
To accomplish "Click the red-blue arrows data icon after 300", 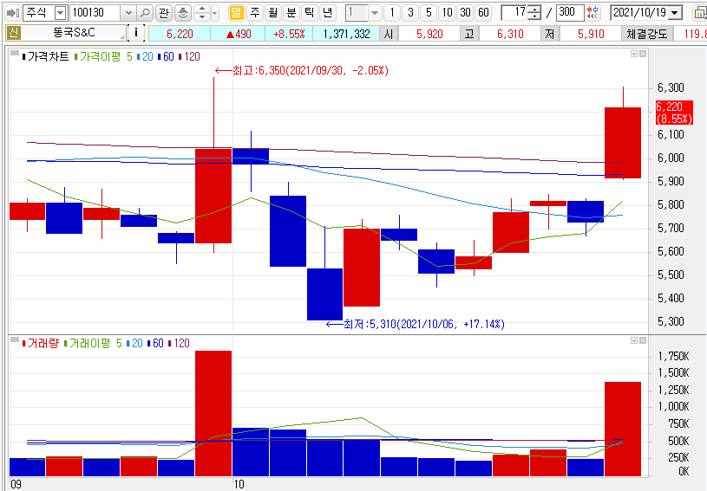I will 592,13.
